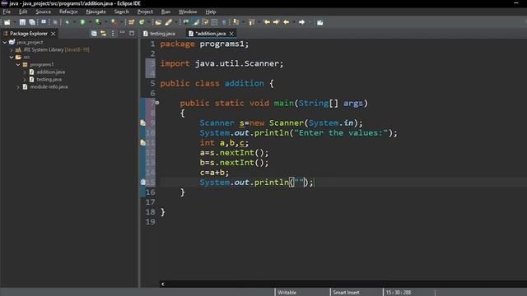This screenshot has height=296, width=527.
Task: Toggle Word Wrap toolbar icon
Action: [x=205, y=22]
